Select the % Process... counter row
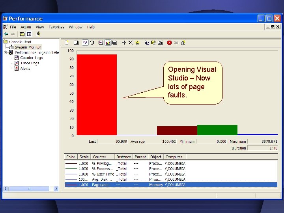 [171, 169]
